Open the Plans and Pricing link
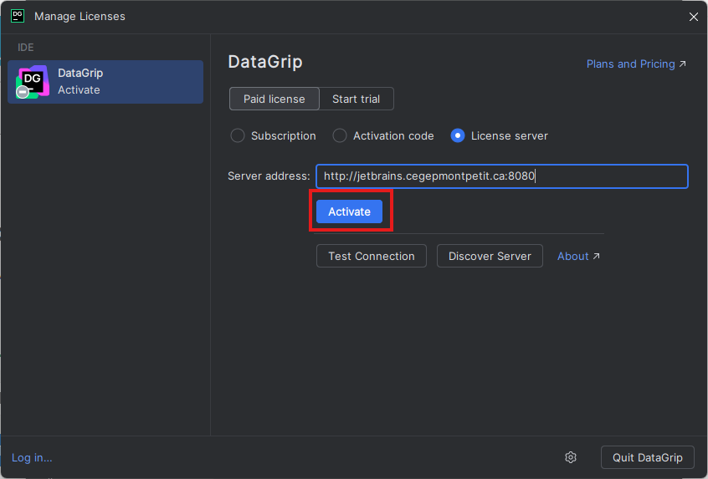Viewport: 708px width, 479px height. (x=630, y=64)
